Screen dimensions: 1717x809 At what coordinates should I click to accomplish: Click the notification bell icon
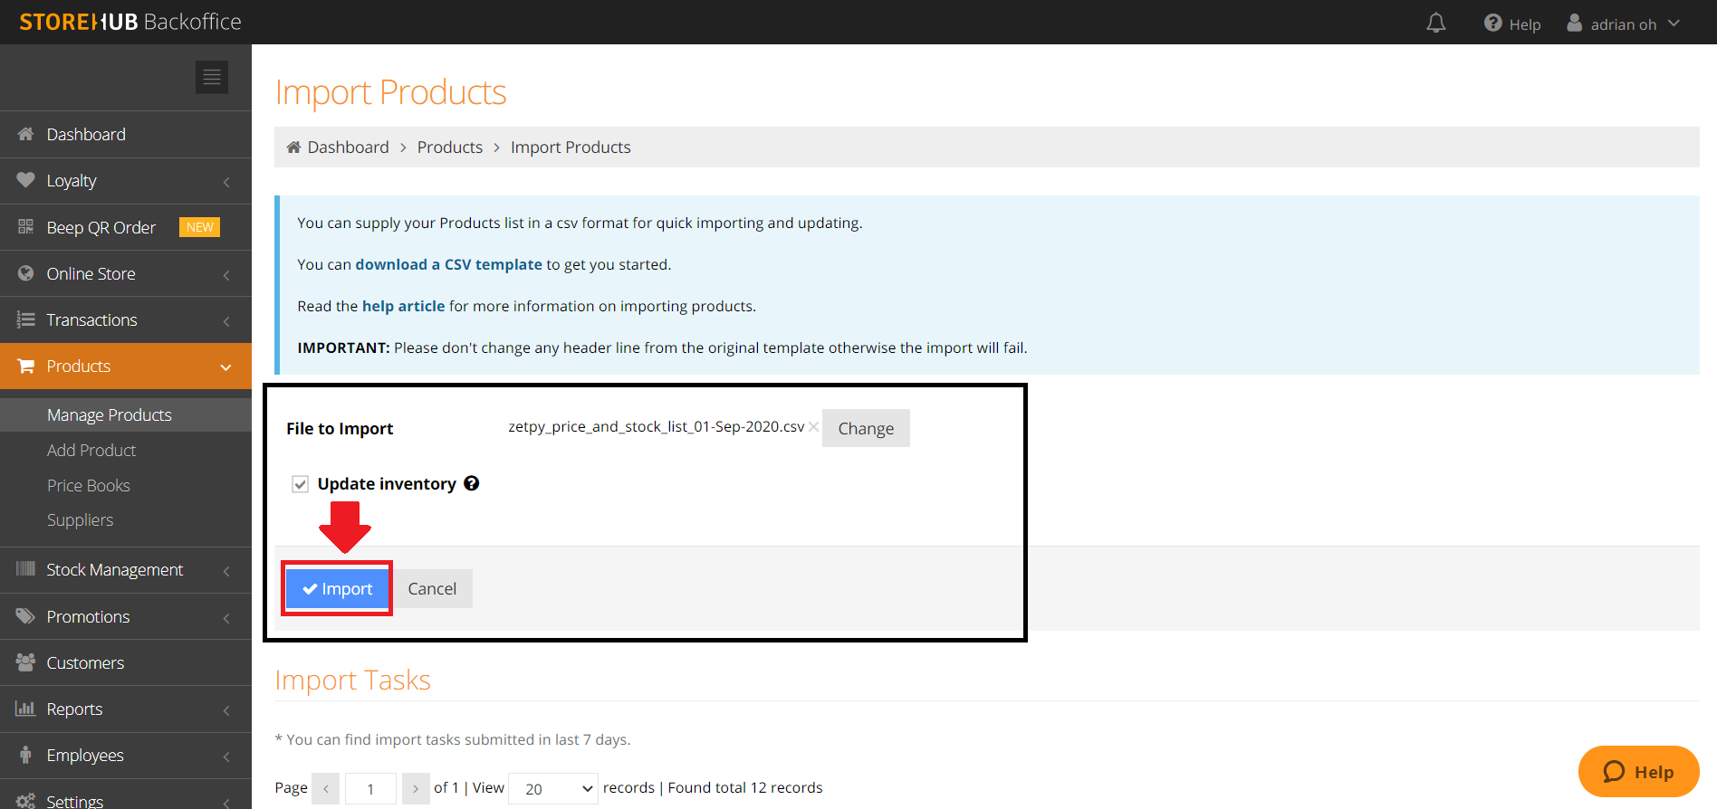pyautogui.click(x=1435, y=23)
